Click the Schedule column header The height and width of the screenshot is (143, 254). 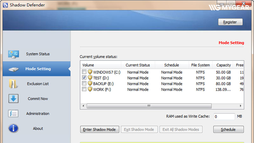pos(172,65)
